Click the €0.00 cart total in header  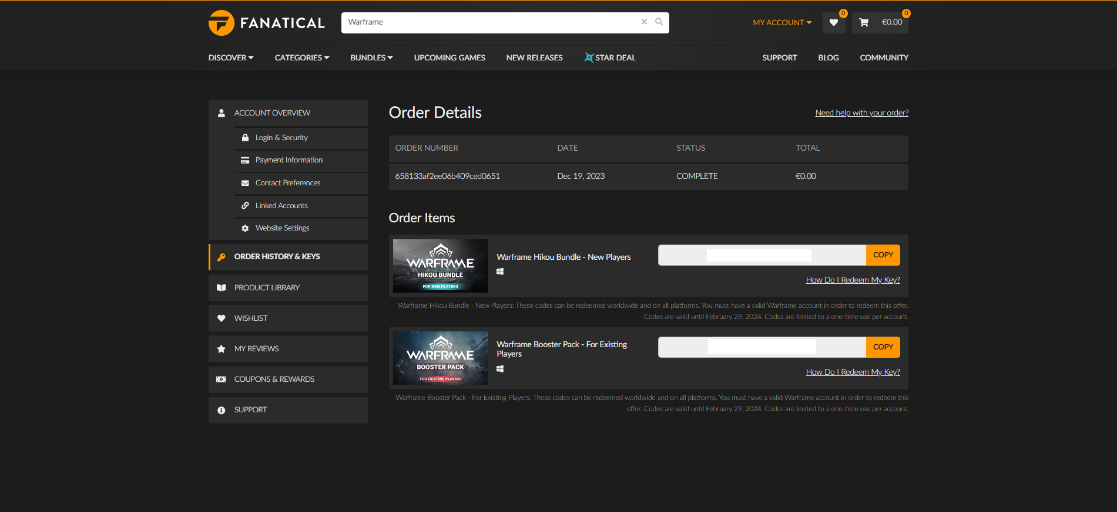pyautogui.click(x=892, y=22)
